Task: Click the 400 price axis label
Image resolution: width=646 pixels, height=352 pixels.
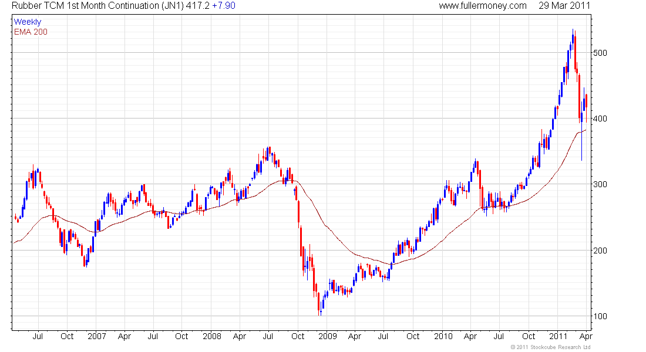Action: point(600,119)
